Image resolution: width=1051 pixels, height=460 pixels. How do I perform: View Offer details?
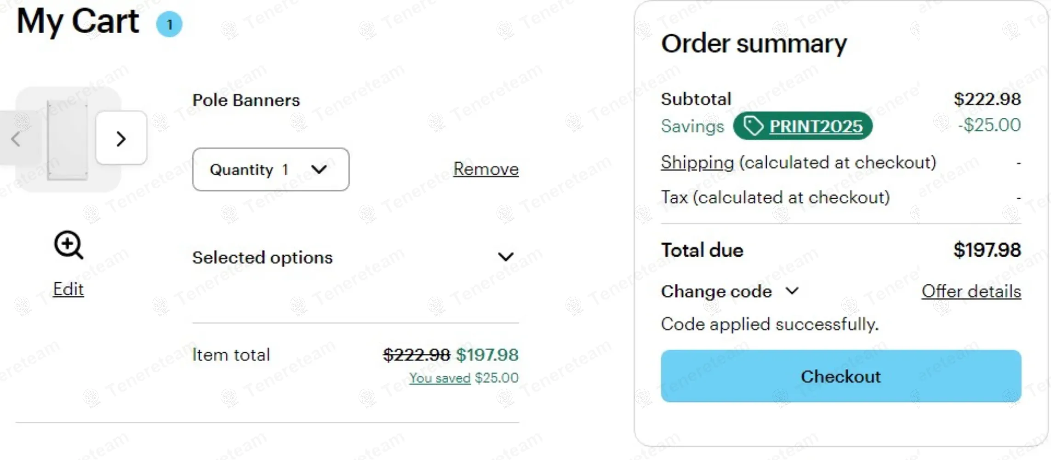click(x=971, y=291)
